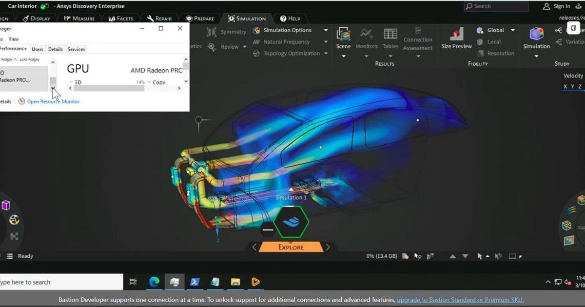Click the Monitors chart icon
Image resolution: width=585 pixels, height=307 pixels.
click(x=367, y=34)
